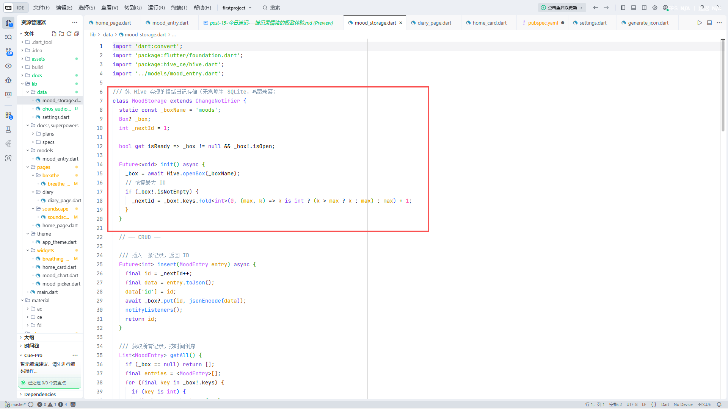Click No Device selector in status bar

pyautogui.click(x=683, y=404)
